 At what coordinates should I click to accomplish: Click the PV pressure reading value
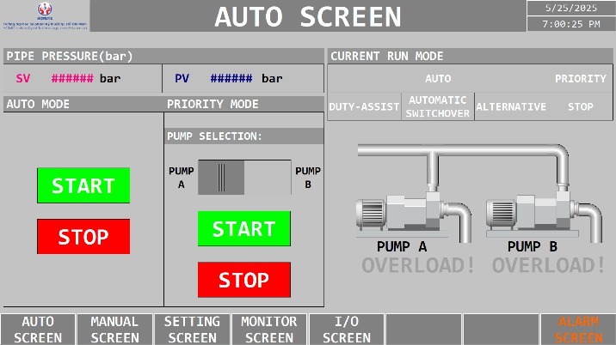231,78
